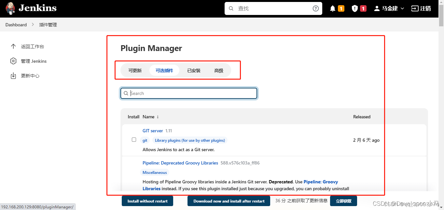Click the up arrow icon for 返回工作台
This screenshot has height=210, width=444.
(x=13, y=46)
